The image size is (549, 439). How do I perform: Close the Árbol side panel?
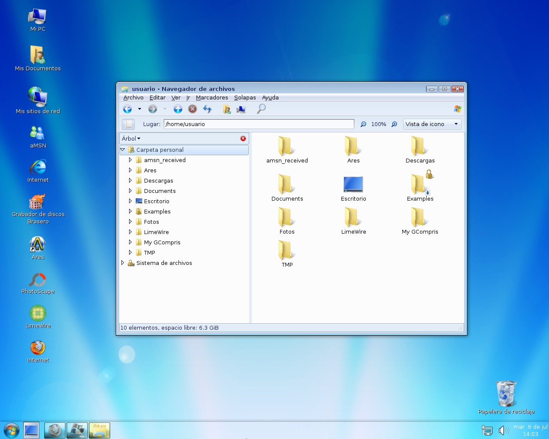(243, 138)
